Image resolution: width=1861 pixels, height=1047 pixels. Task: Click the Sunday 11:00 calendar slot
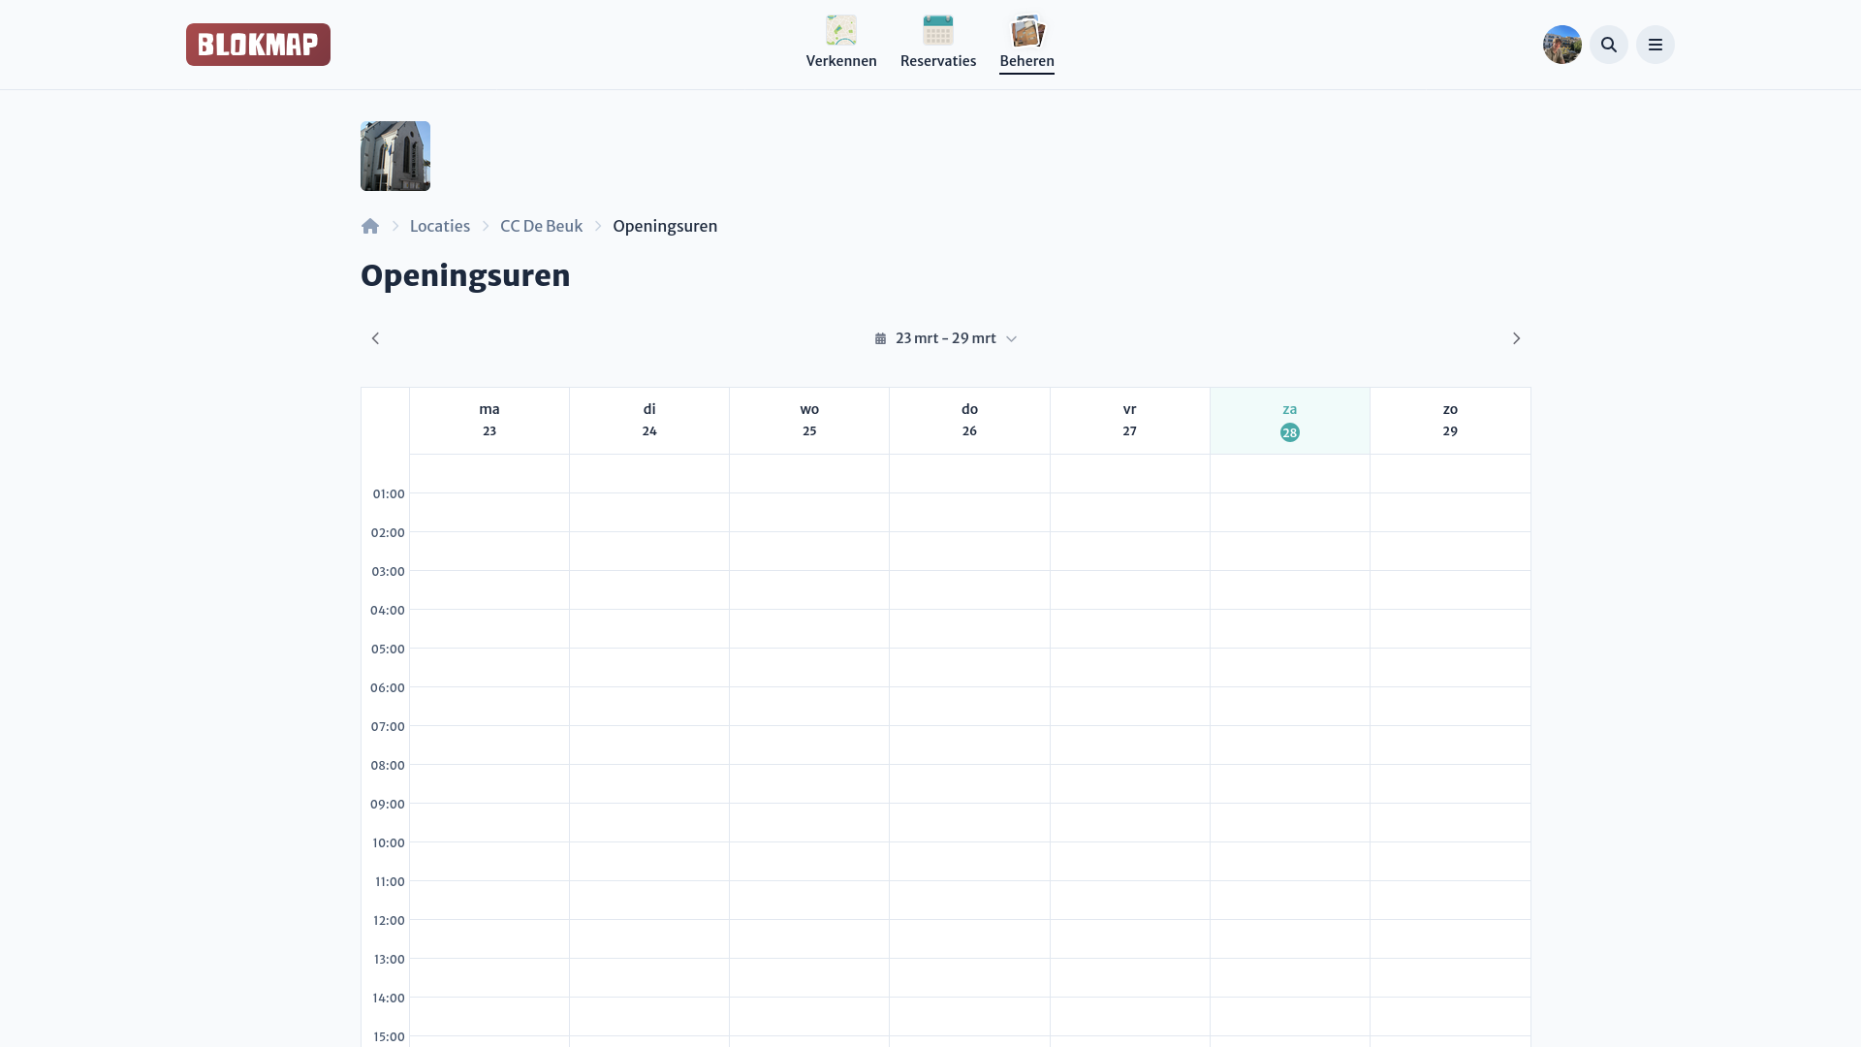coord(1450,901)
